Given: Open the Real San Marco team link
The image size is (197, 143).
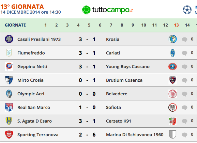Looking at the screenshot, I should coord(34,108).
